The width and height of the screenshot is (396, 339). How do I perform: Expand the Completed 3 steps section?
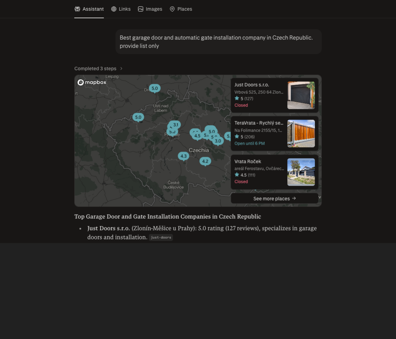point(98,69)
